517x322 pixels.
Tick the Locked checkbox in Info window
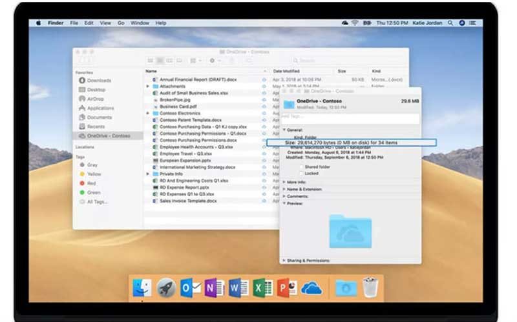(x=301, y=174)
